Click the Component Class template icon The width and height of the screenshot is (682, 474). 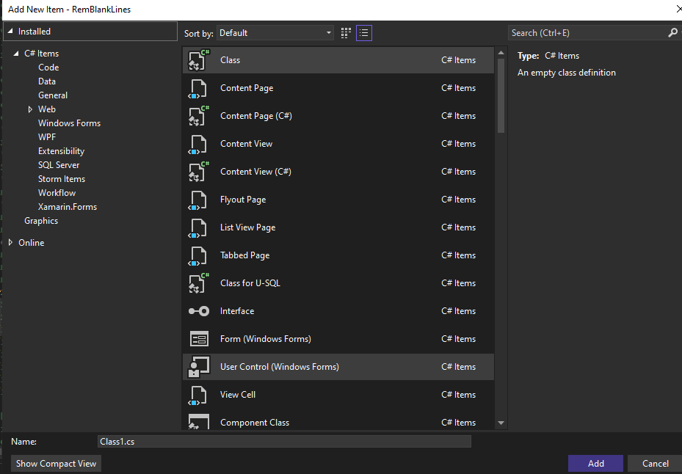(199, 421)
